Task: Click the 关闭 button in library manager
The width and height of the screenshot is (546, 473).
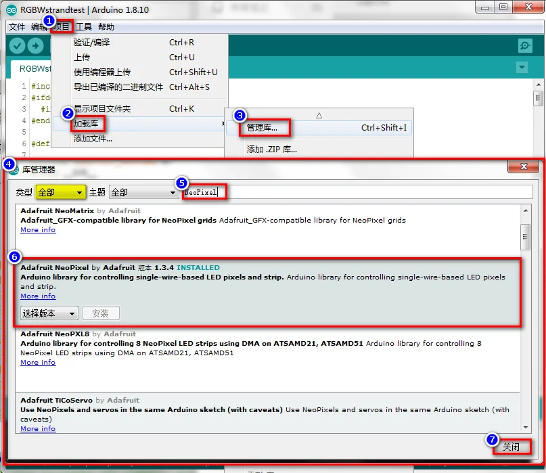Action: pos(511,447)
